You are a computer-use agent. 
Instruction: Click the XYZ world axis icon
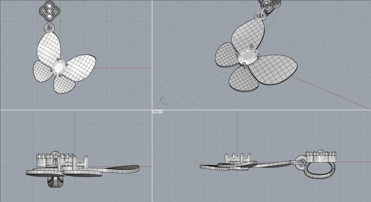162,99
